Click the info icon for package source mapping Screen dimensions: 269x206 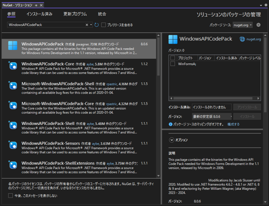(170, 124)
